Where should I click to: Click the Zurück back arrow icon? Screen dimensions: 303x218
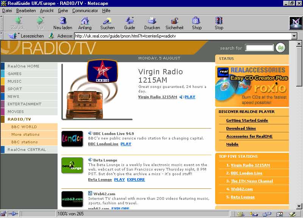(x=18, y=20)
